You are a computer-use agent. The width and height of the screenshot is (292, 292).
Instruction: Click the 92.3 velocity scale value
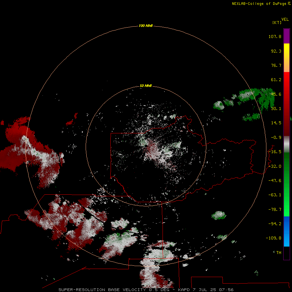click(276, 51)
